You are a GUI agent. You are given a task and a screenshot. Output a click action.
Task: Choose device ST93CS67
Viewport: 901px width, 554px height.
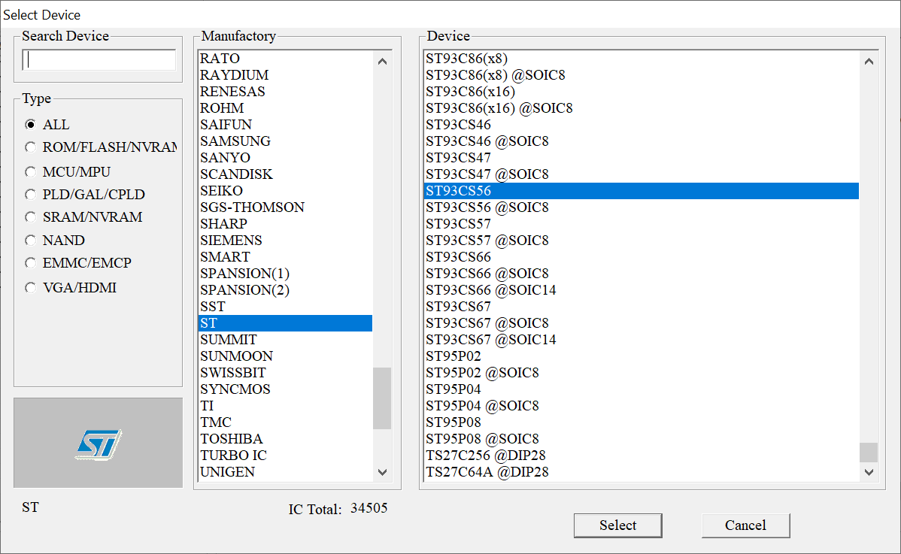click(642, 307)
